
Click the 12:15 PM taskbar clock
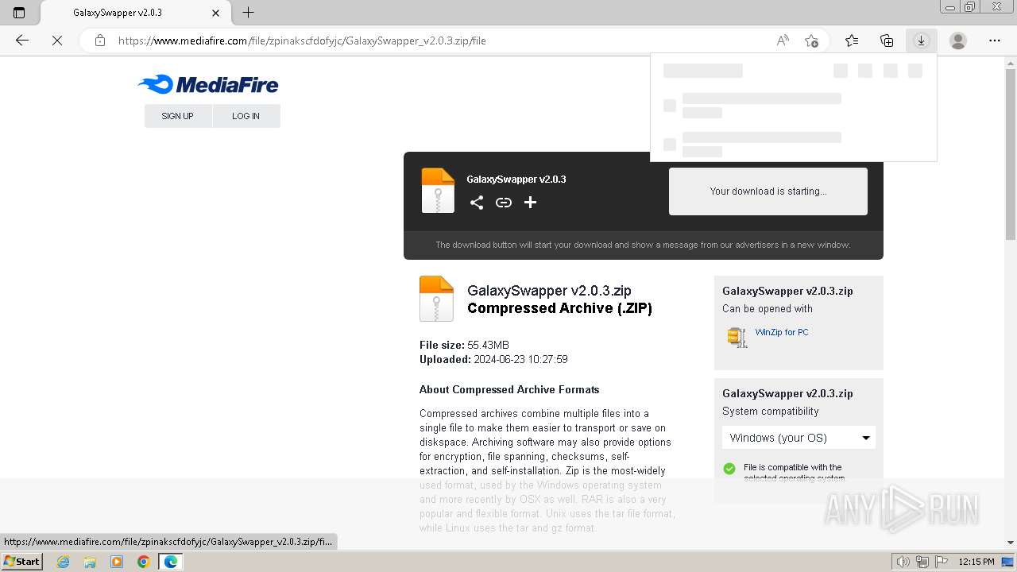tap(976, 562)
